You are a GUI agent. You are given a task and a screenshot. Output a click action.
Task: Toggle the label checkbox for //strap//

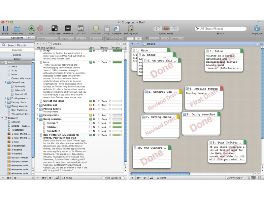pyautogui.click(x=90, y=123)
